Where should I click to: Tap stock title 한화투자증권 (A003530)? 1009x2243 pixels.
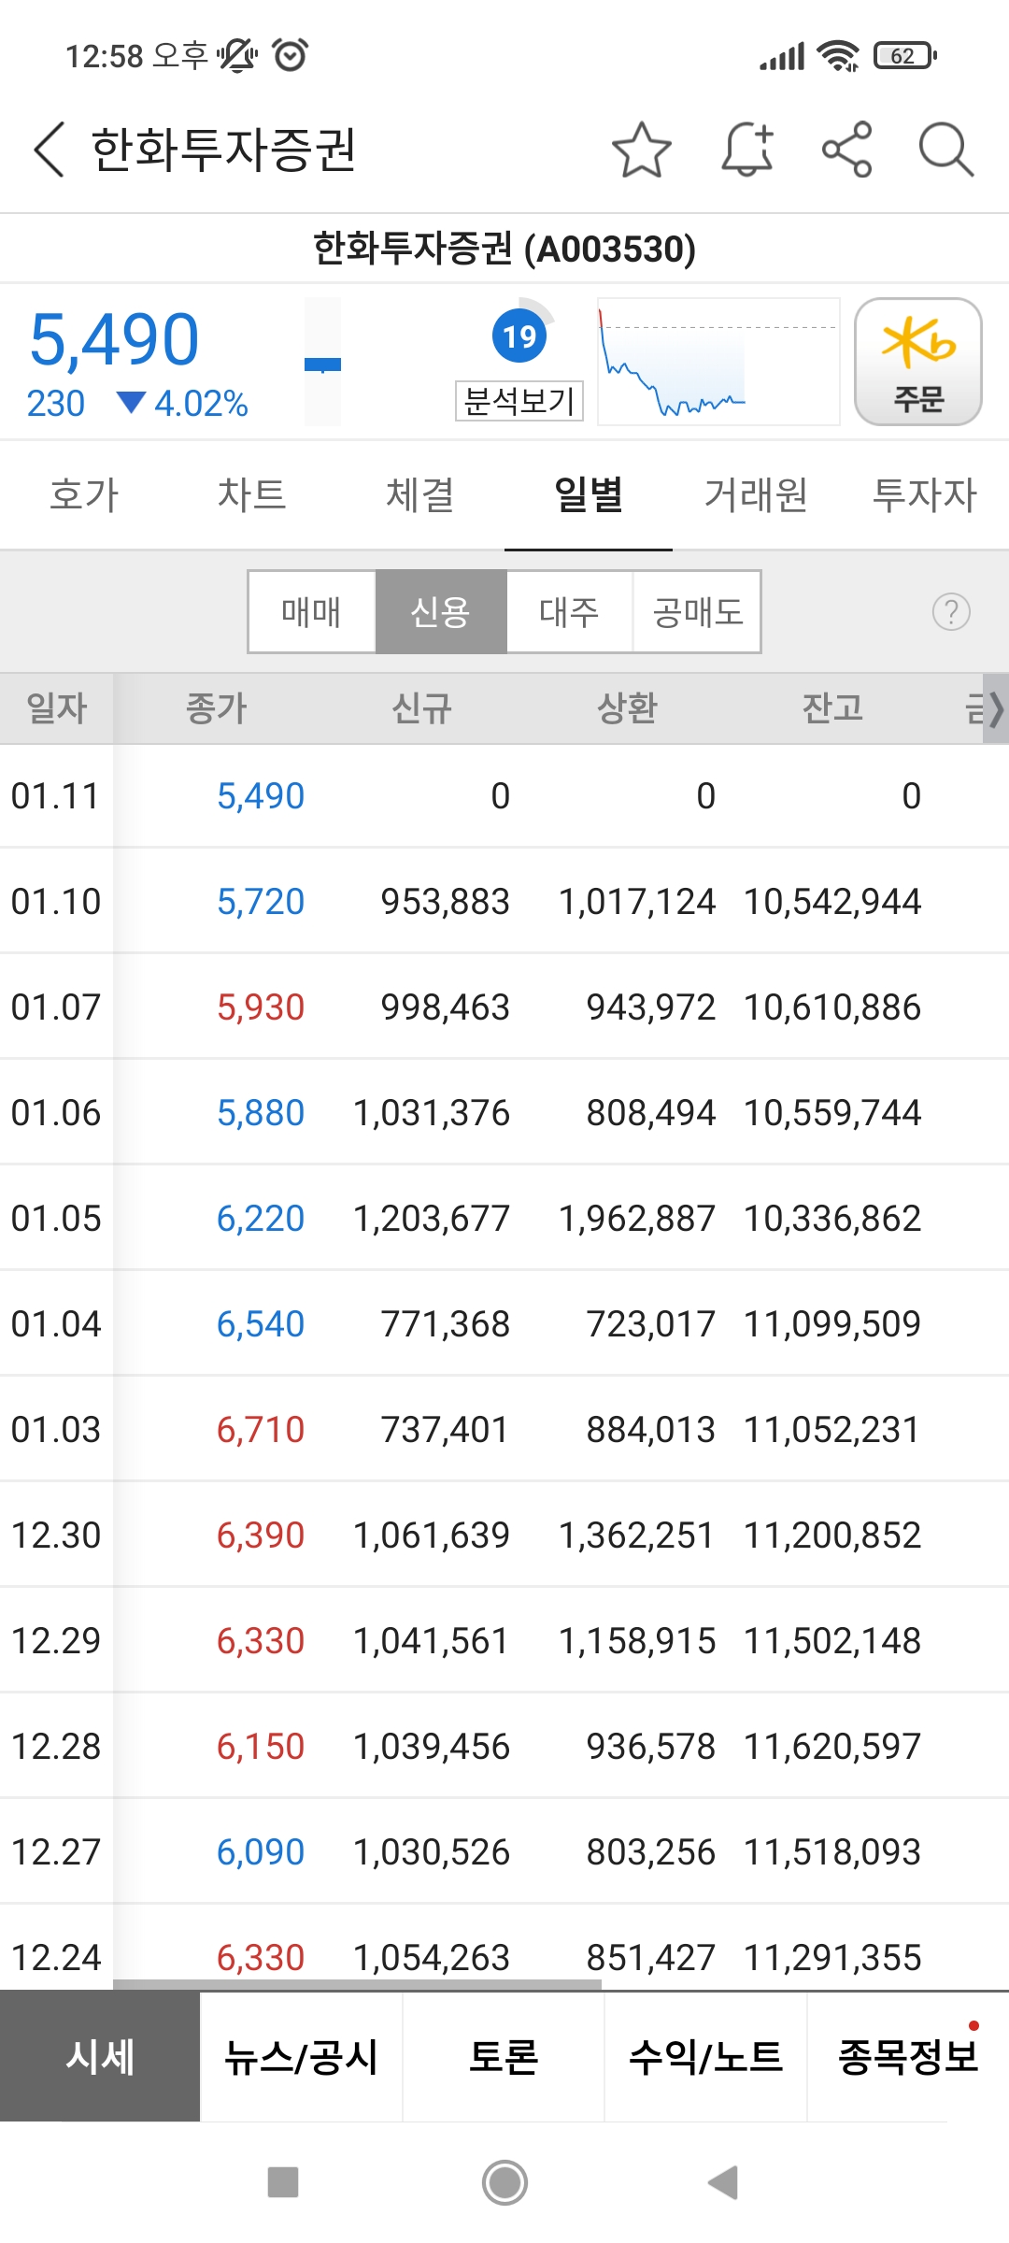point(504,249)
